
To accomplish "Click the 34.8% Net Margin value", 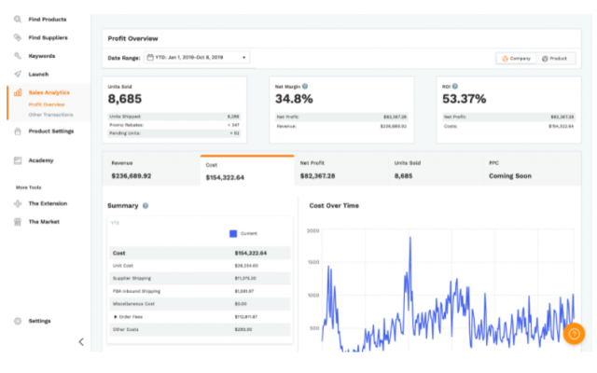I will [x=294, y=99].
